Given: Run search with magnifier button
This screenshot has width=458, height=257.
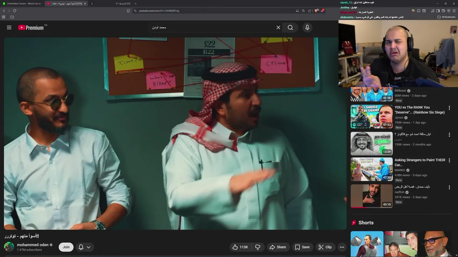Looking at the screenshot, I should pyautogui.click(x=290, y=27).
